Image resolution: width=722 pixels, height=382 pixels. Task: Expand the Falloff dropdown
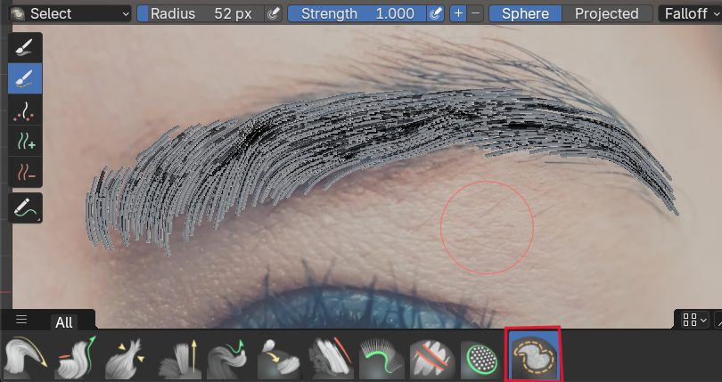691,13
